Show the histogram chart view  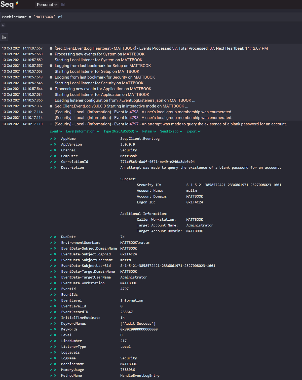coord(4,37)
